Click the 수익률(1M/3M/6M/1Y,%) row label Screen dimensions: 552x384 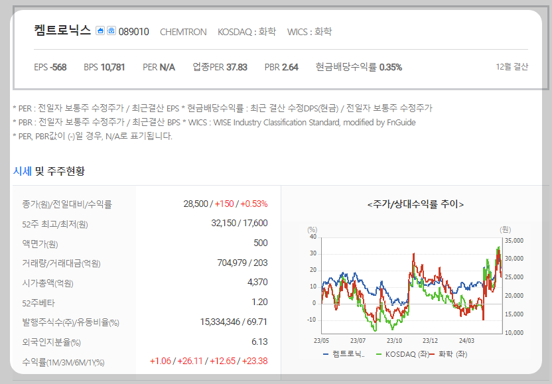(x=63, y=362)
